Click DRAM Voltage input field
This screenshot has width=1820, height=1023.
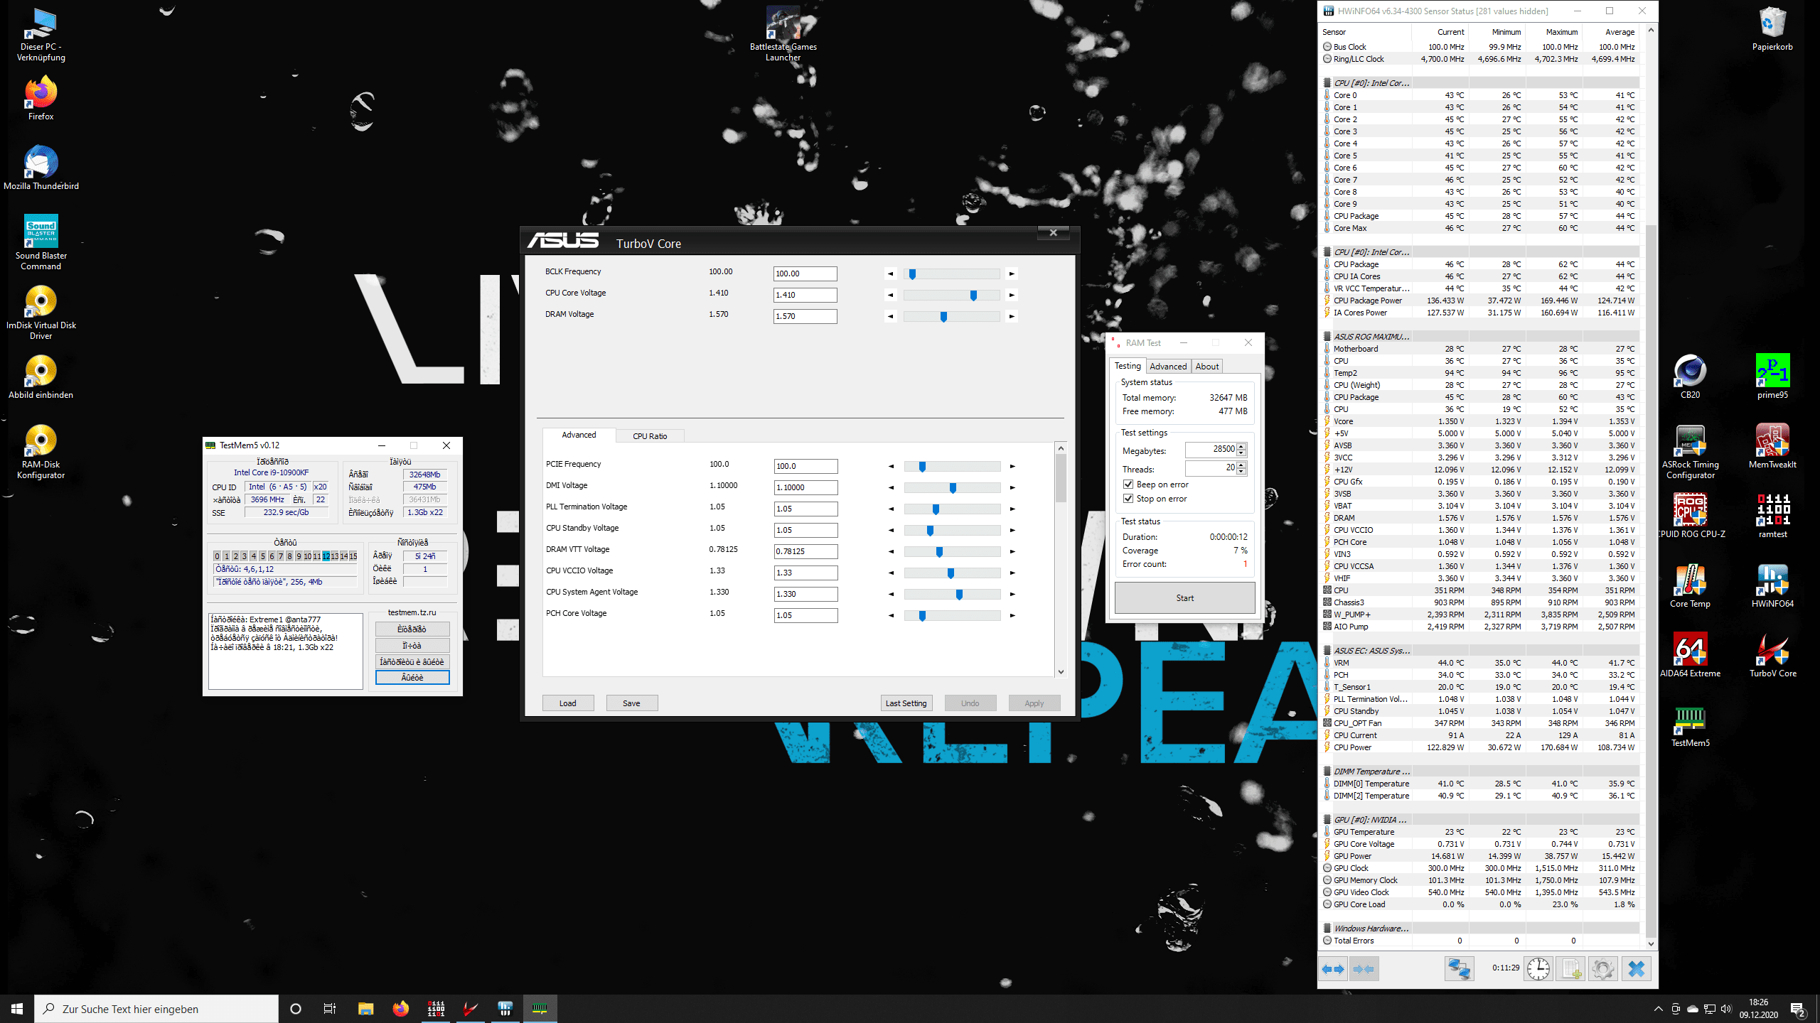click(805, 316)
